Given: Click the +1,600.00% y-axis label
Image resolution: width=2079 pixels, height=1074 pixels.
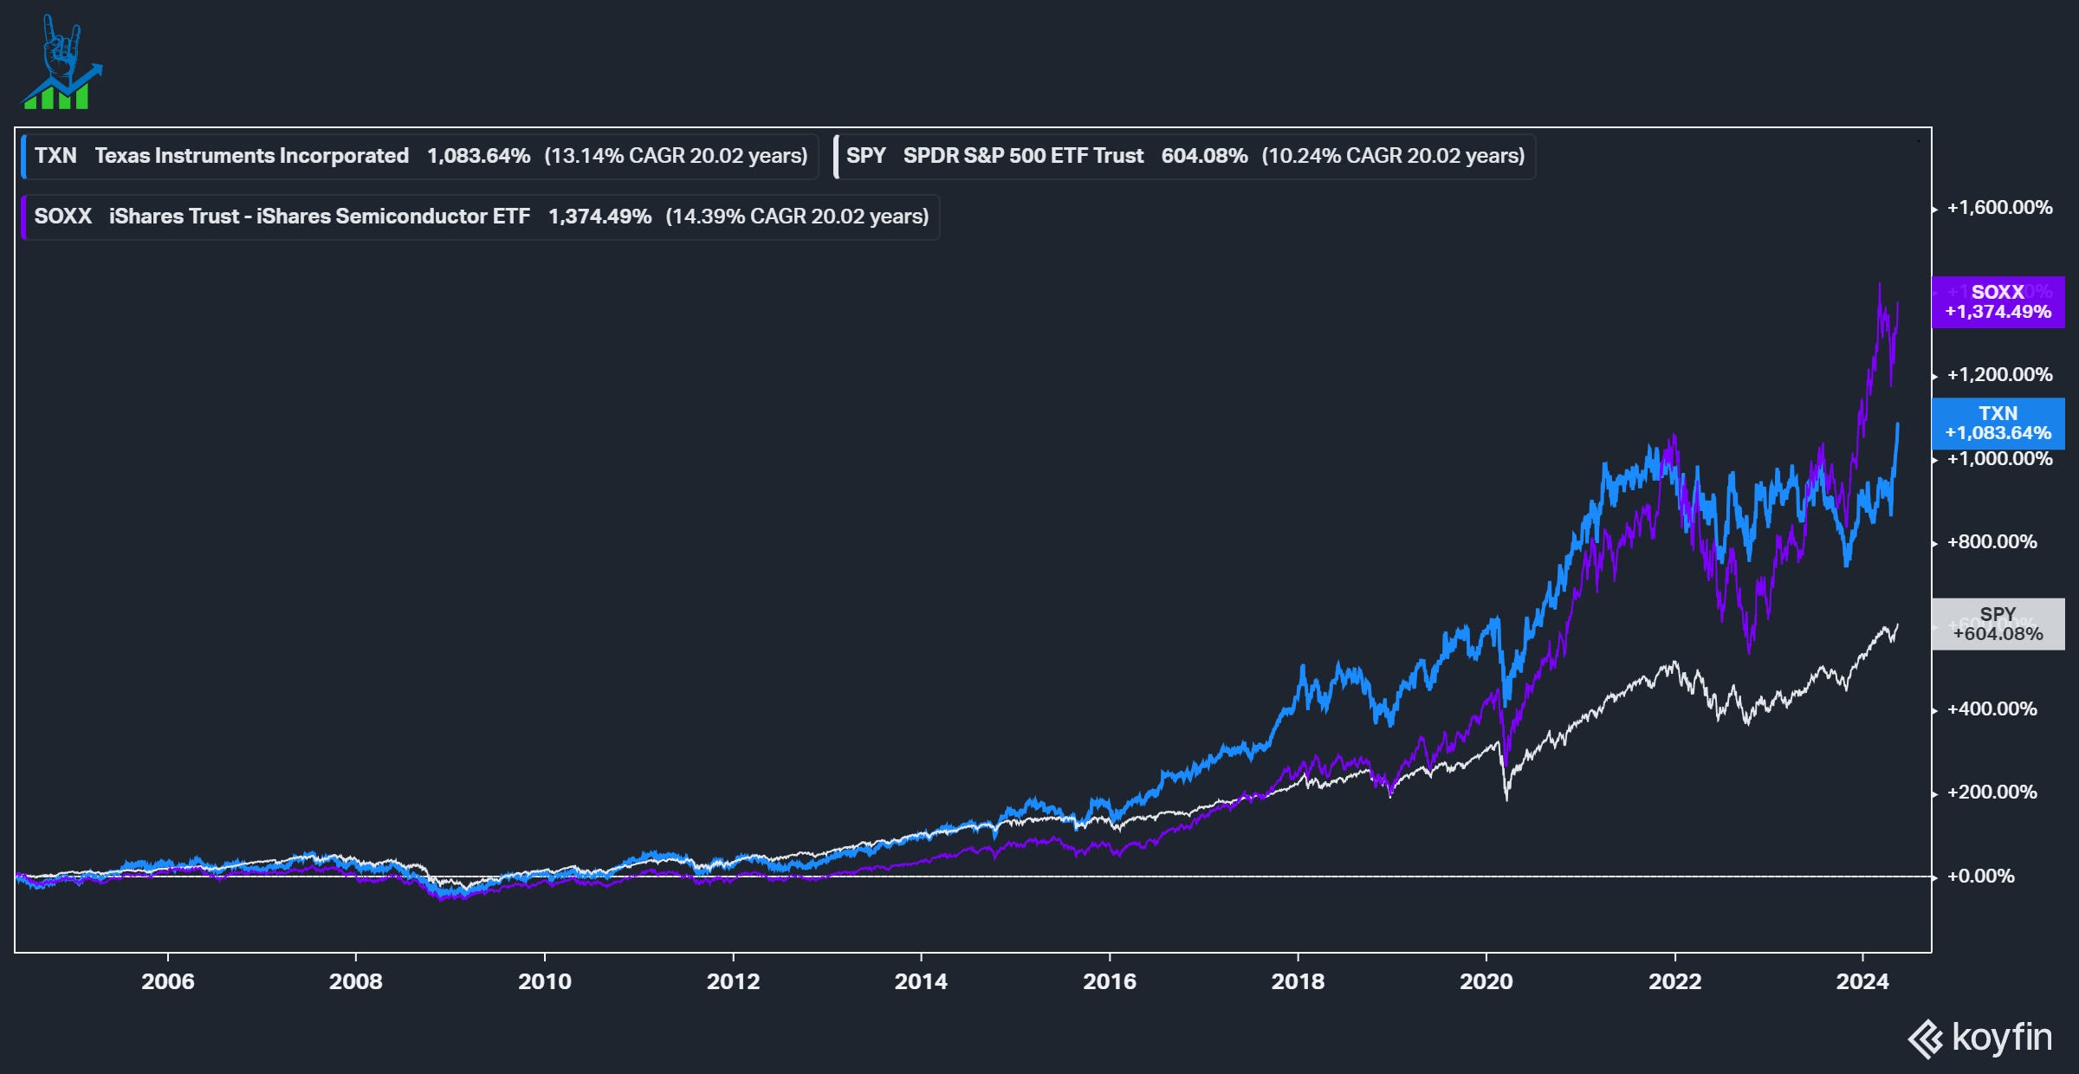Looking at the screenshot, I should coord(1999,208).
